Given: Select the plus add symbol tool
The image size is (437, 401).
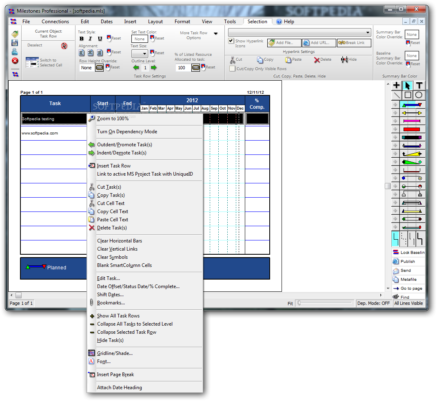Looking at the screenshot, I should 396,85.
